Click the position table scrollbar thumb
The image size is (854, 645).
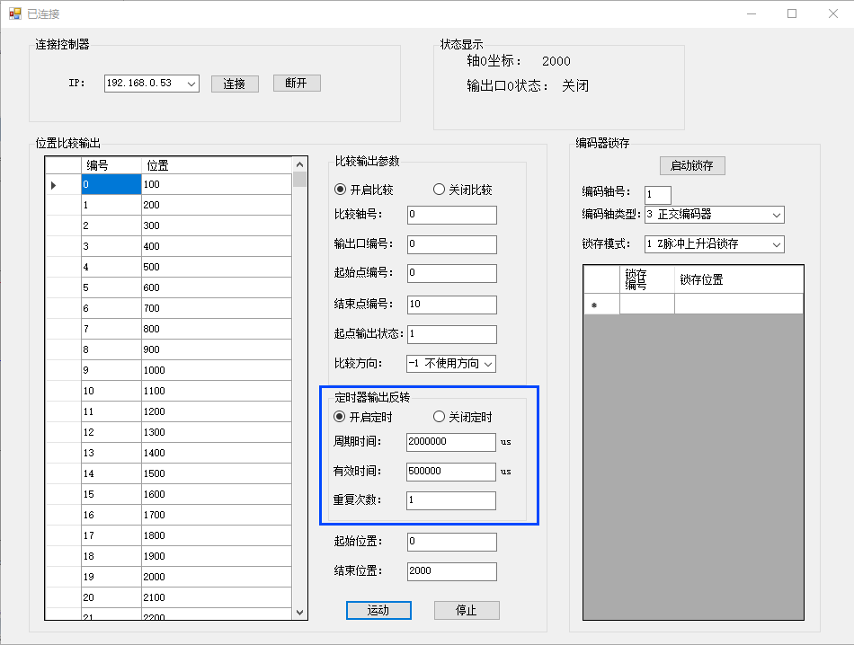299,179
